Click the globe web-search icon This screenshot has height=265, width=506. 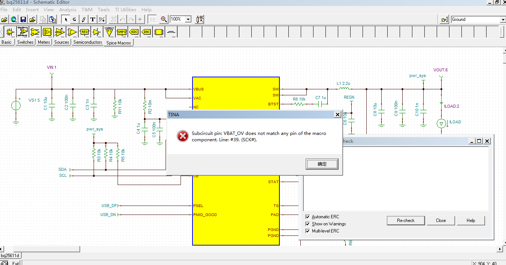13,19
